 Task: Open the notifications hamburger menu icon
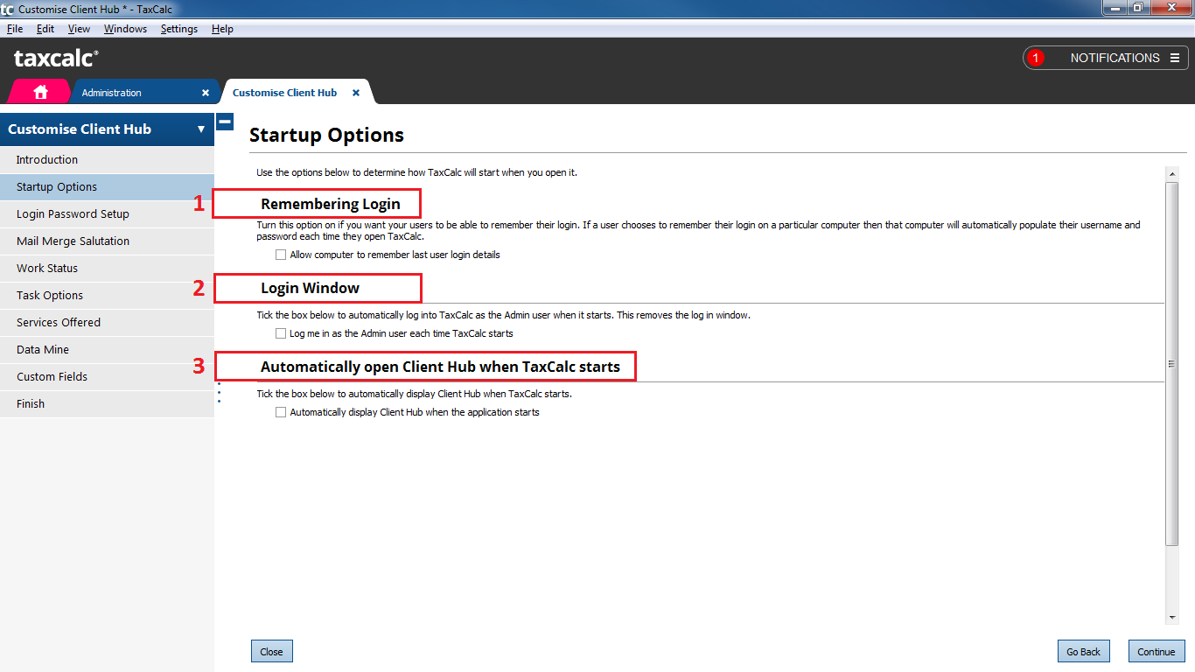1175,58
